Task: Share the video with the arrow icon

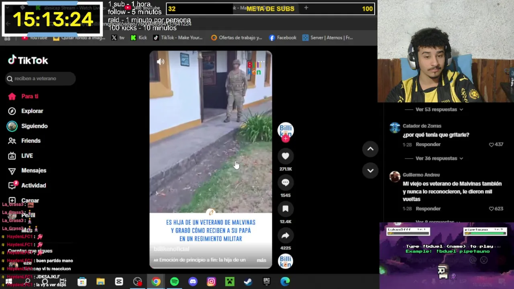Action: tap(285, 236)
